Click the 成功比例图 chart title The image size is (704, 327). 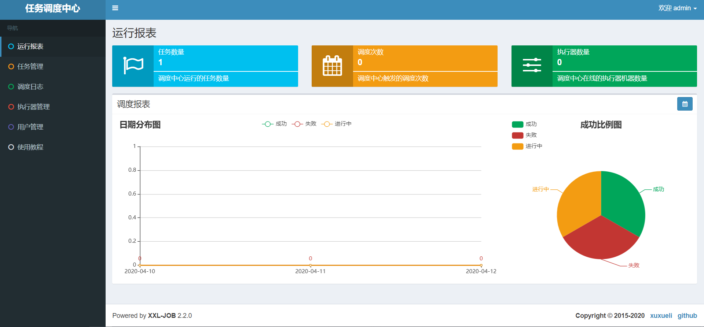click(601, 125)
